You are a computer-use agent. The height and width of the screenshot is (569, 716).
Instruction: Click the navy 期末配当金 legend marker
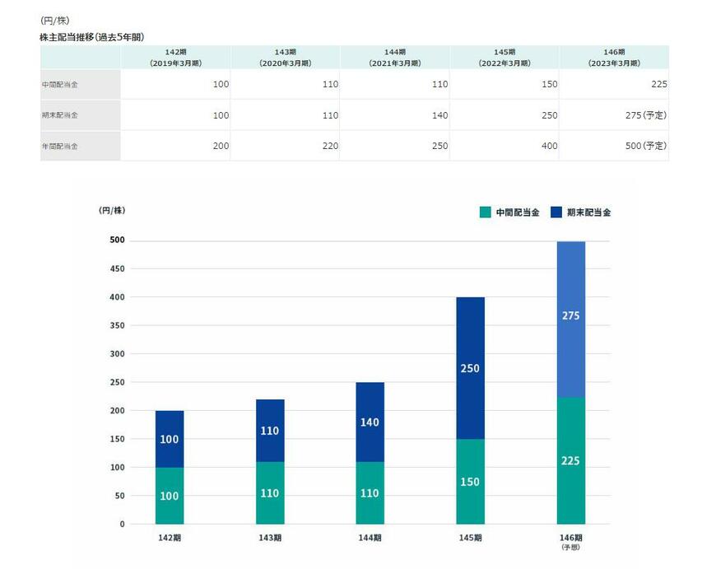[555, 212]
